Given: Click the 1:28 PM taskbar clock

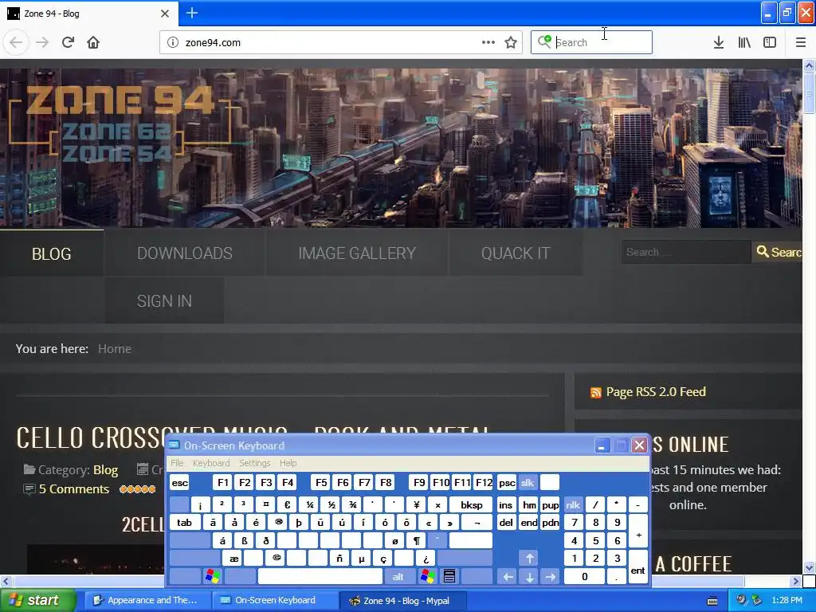Looking at the screenshot, I should point(787,601).
